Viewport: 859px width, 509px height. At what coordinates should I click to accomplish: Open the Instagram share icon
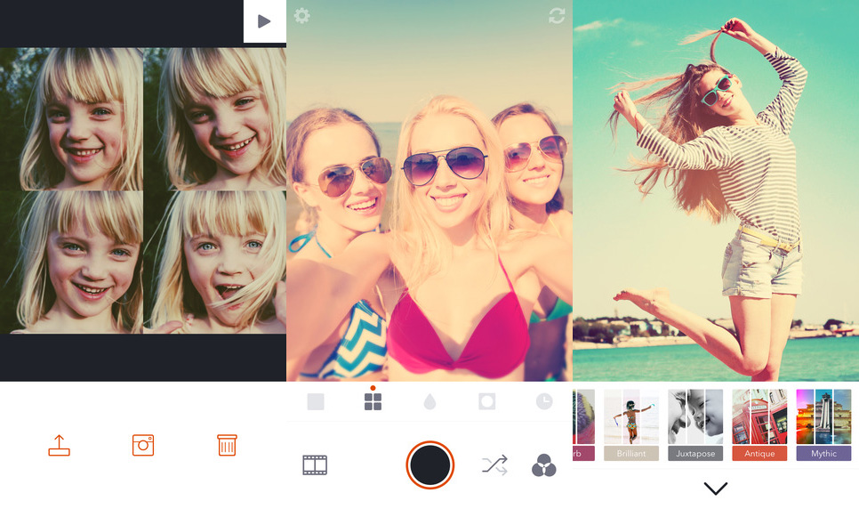143,445
